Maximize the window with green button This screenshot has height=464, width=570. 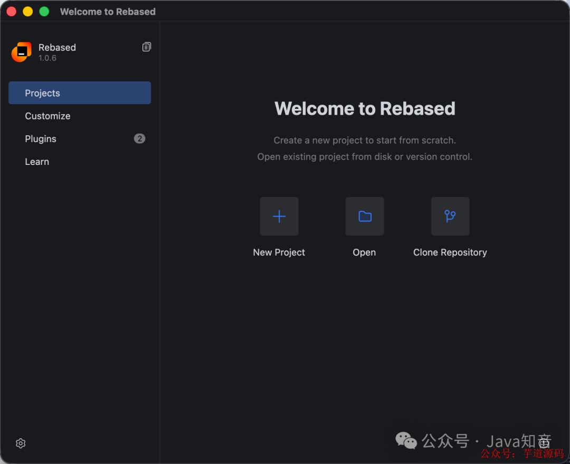44,12
